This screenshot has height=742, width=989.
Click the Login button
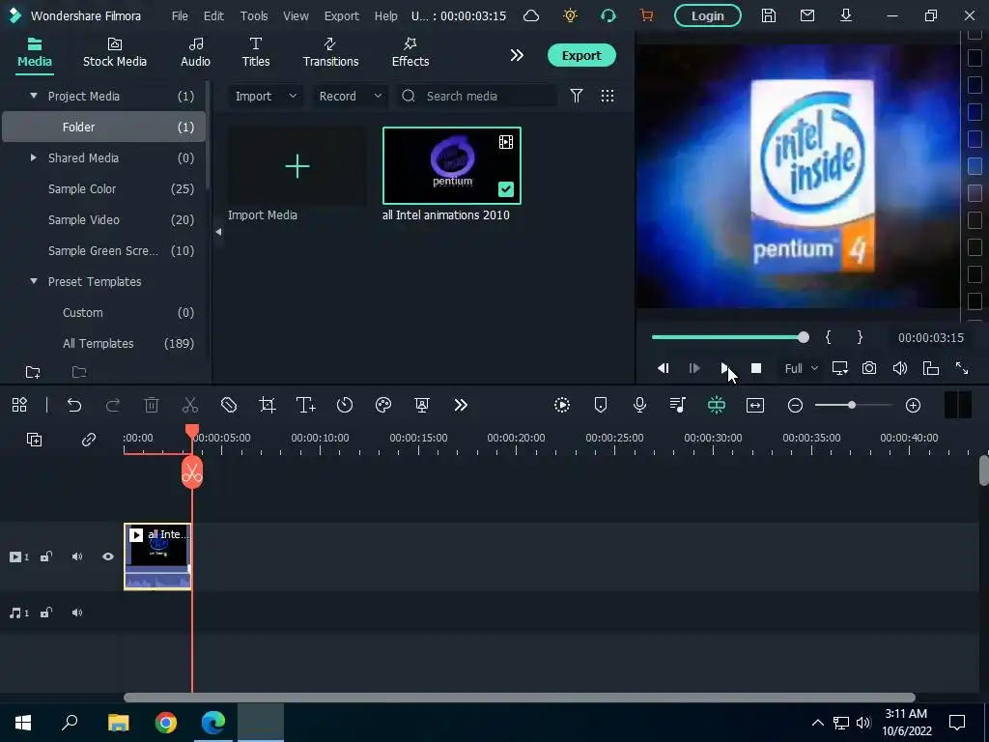tap(707, 15)
